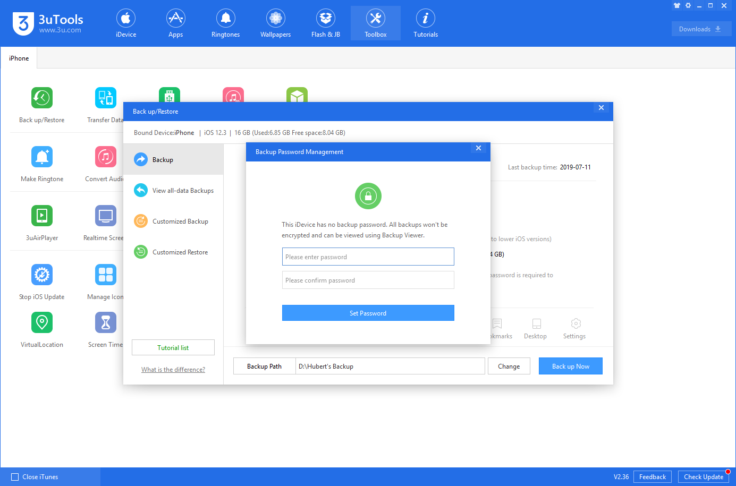Open the skin (shirt) icon in title bar
The image size is (736, 486).
click(x=677, y=6)
